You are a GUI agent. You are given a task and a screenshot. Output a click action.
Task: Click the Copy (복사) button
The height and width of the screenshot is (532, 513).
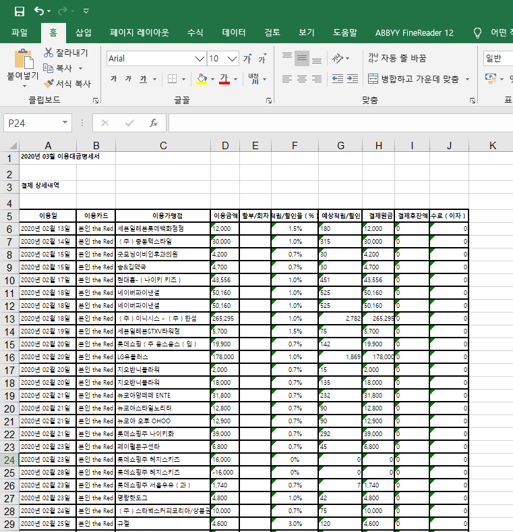pos(58,68)
